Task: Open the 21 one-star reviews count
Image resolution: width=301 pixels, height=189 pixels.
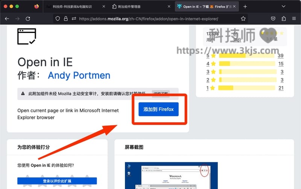Action: pos(281,88)
